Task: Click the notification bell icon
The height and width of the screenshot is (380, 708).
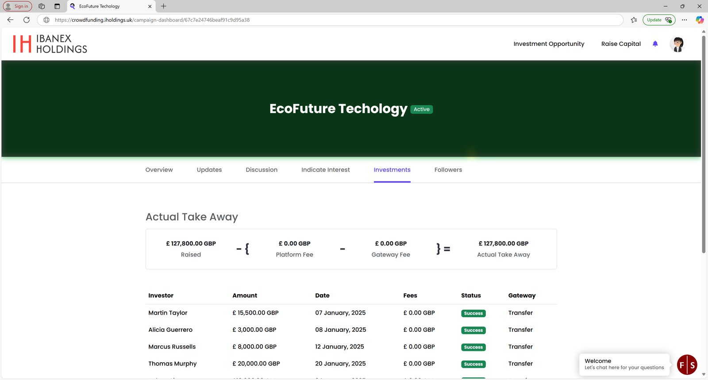Action: (655, 44)
